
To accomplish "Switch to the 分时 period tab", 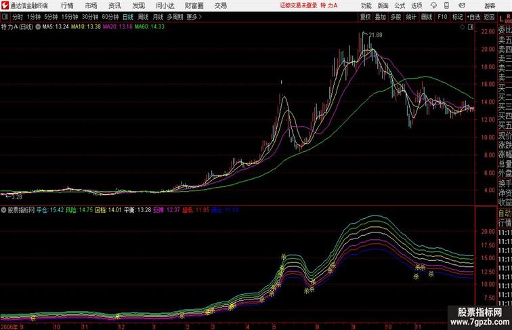I will click(18, 17).
